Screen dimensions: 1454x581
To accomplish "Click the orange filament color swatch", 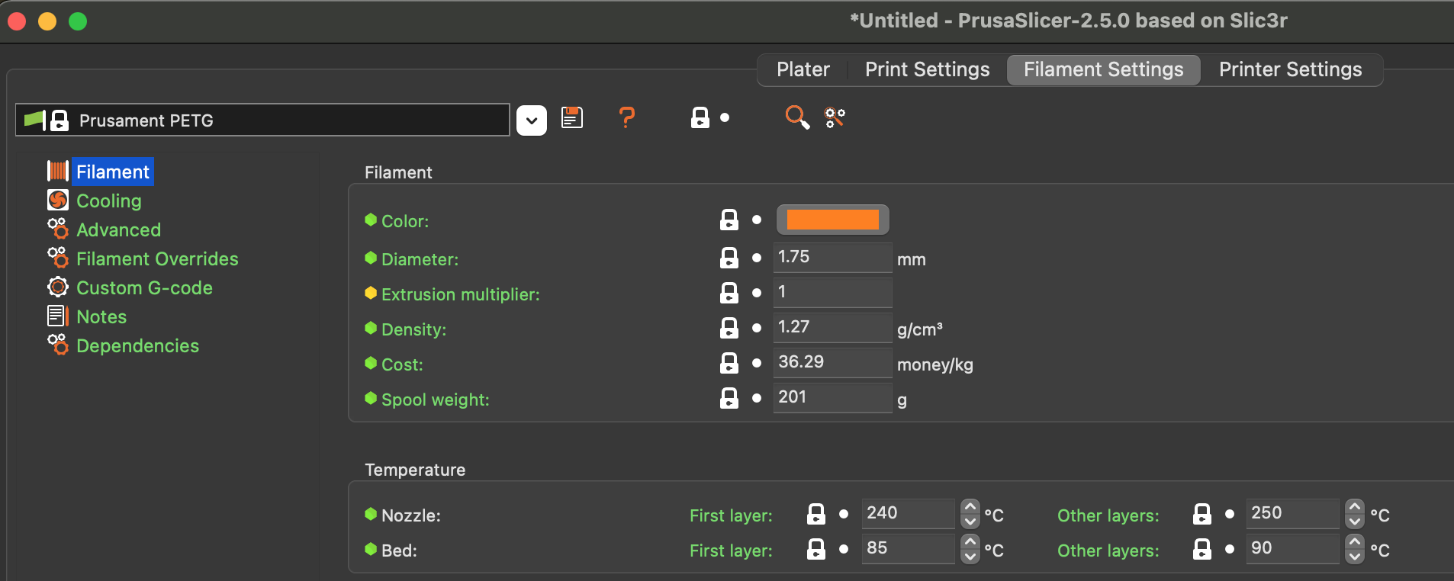I will point(832,220).
